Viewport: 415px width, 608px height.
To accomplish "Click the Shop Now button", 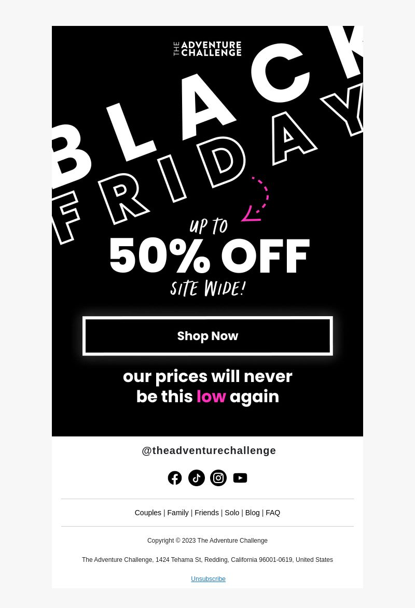I will coord(208,336).
